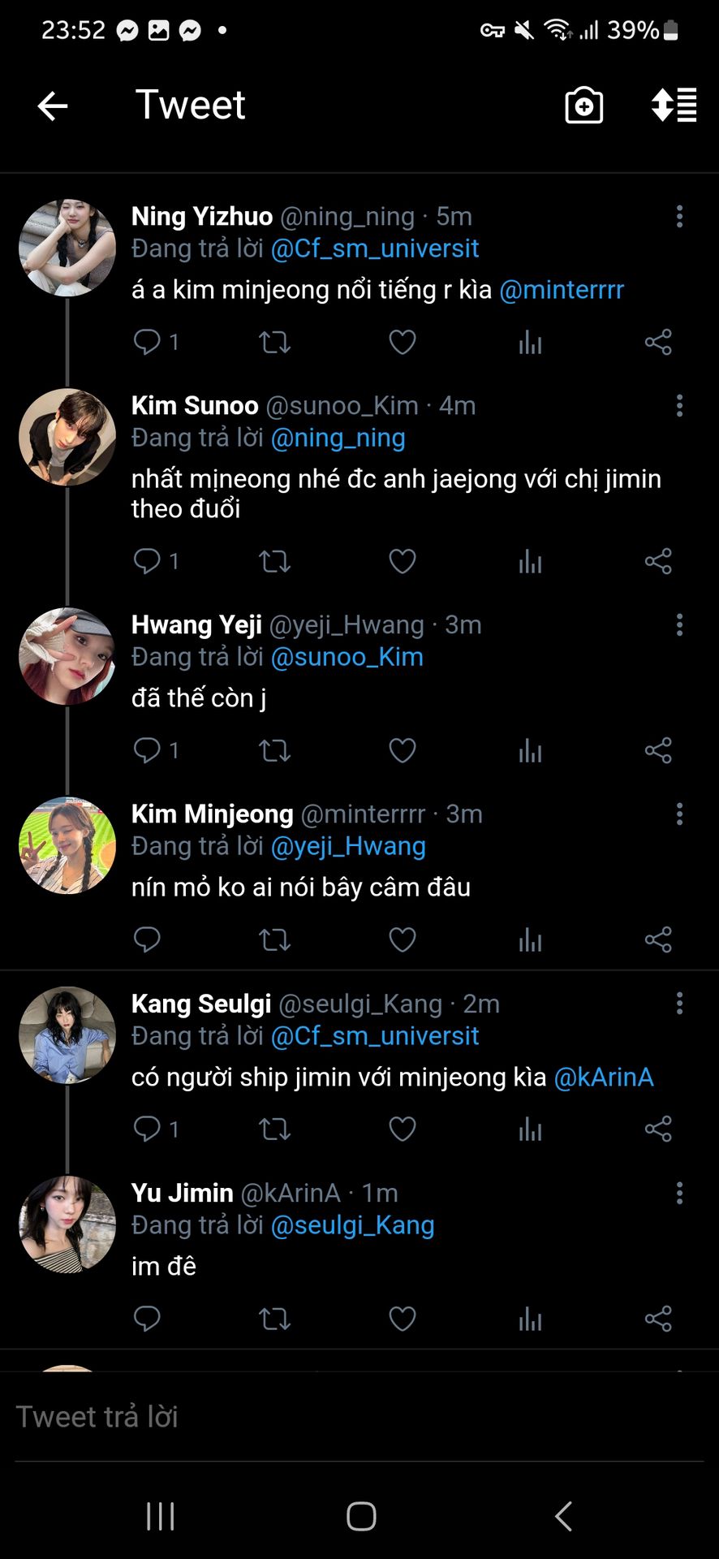Retweet Kang Seulgi's tweet

click(x=274, y=1129)
